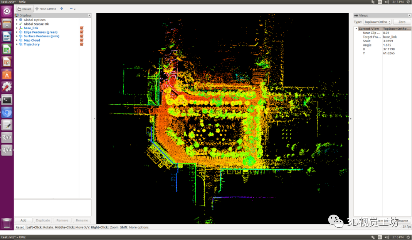Image resolution: width=412 pixels, height=240 pixels.
Task: Click base_link in the Displays list
Action: click(x=31, y=28)
